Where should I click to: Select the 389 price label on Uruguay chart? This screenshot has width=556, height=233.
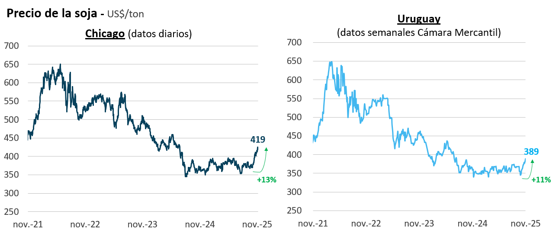(531, 151)
